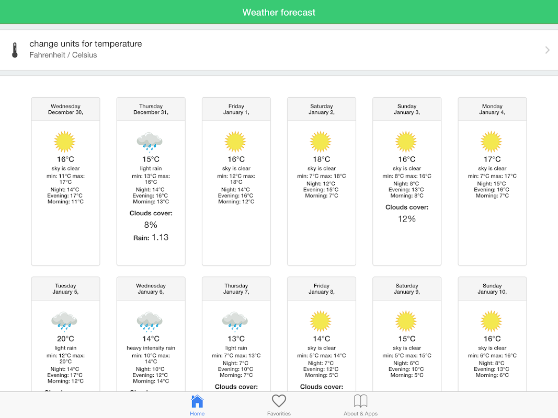Select the Wednesday January 6 header
The width and height of the screenshot is (558, 418).
pos(151,288)
